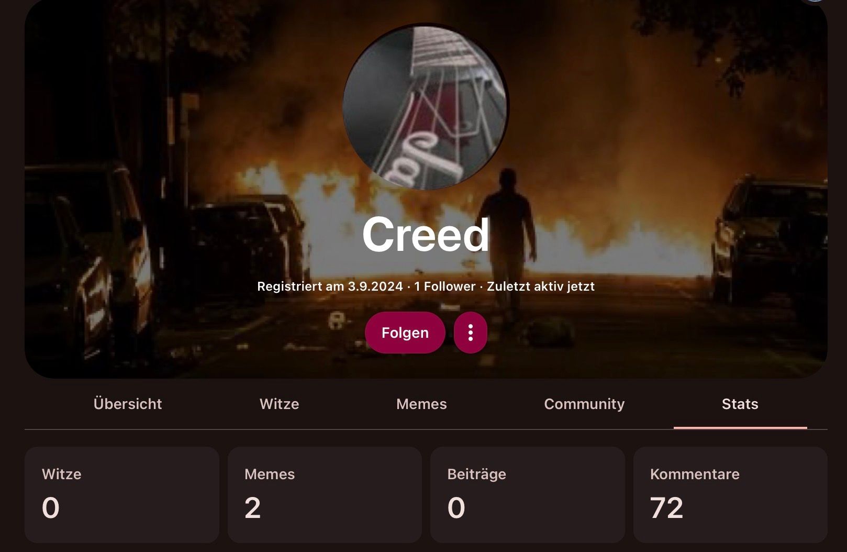Viewport: 847px width, 552px height.
Task: Click the Witze stat card
Action: 121,495
